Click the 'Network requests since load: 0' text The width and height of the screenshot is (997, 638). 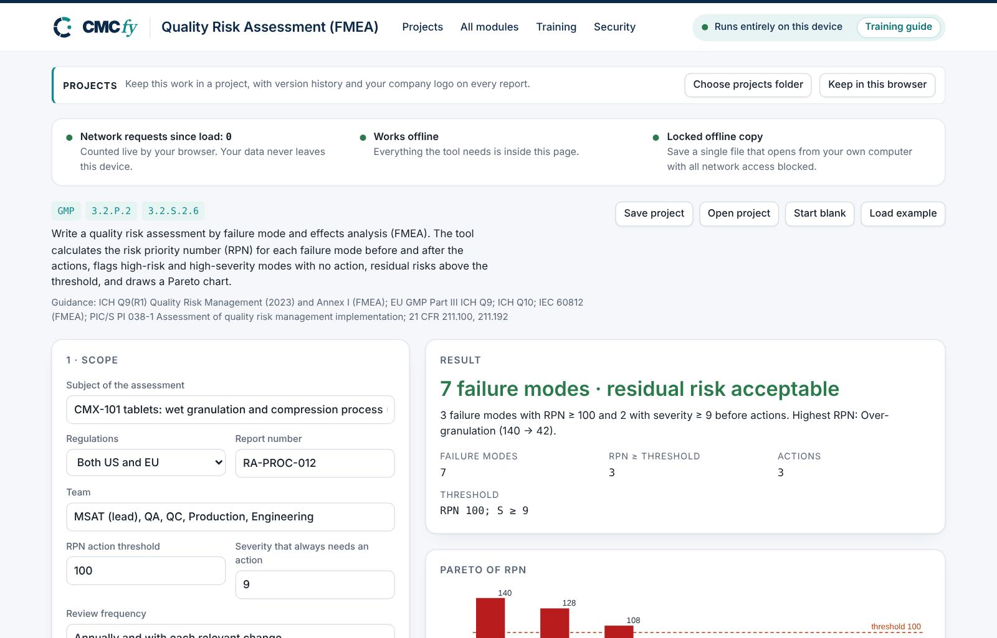tap(156, 136)
